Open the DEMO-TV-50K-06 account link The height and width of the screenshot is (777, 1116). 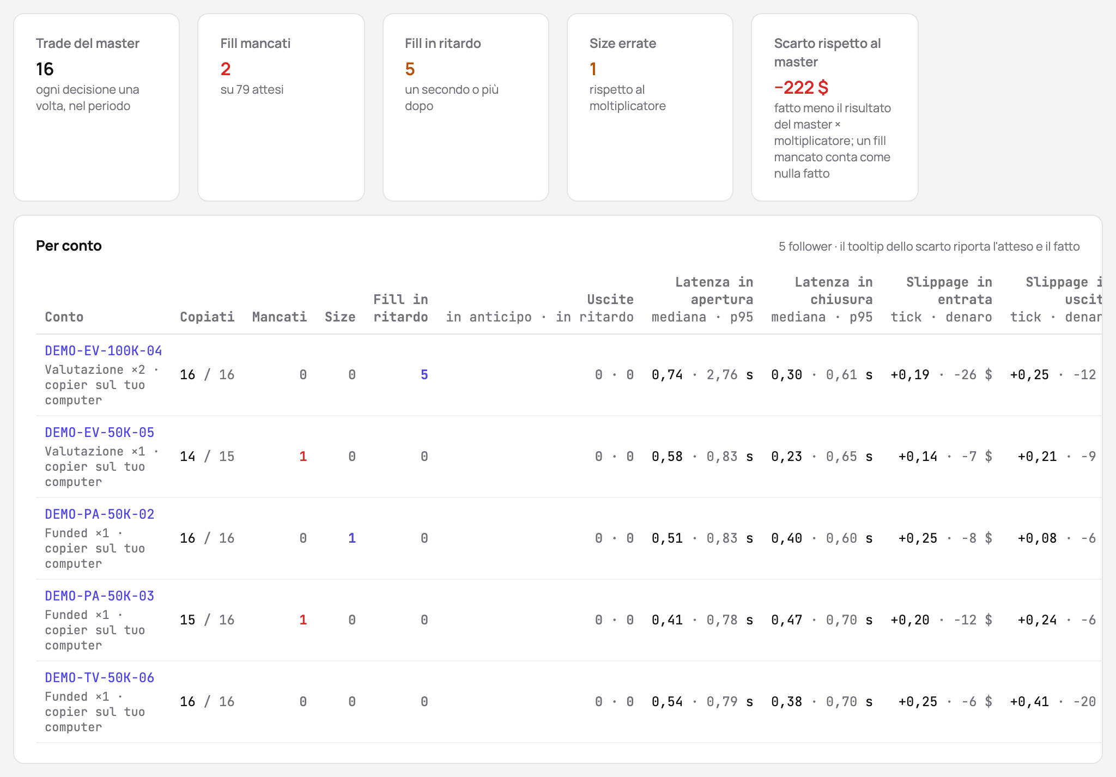click(100, 678)
